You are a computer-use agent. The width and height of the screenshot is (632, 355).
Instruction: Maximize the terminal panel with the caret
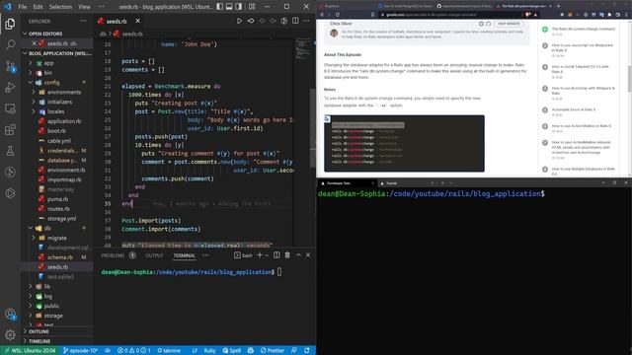[x=298, y=255]
